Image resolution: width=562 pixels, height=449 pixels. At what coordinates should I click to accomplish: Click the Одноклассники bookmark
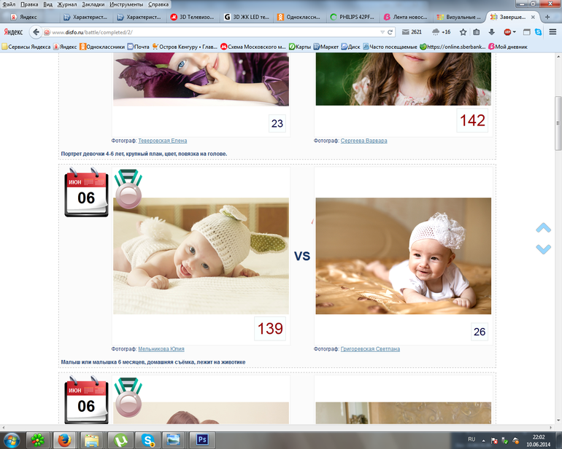click(101, 47)
